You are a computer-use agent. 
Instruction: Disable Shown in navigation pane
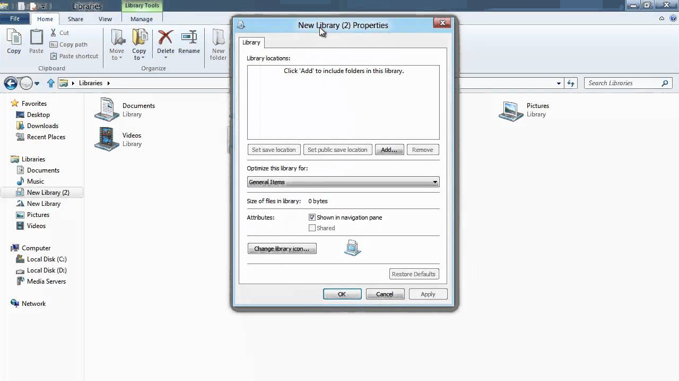(x=312, y=217)
